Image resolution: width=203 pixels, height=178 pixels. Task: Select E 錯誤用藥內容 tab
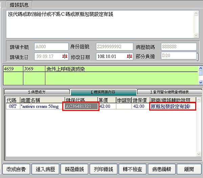pos(103,92)
